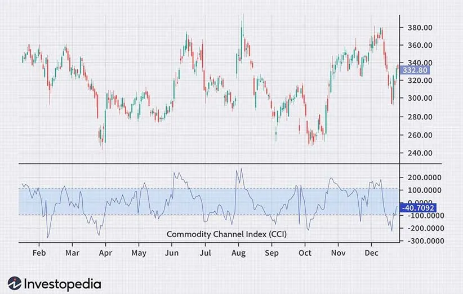This screenshot has width=463, height=294.
Task: Open the Investopedia wordmark link
Action: 62,283
